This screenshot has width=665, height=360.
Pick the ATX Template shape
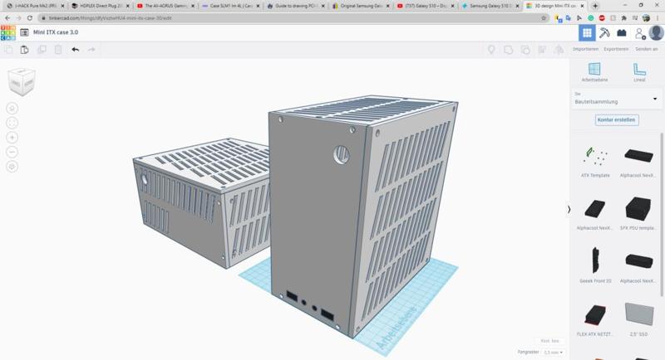[595, 162]
